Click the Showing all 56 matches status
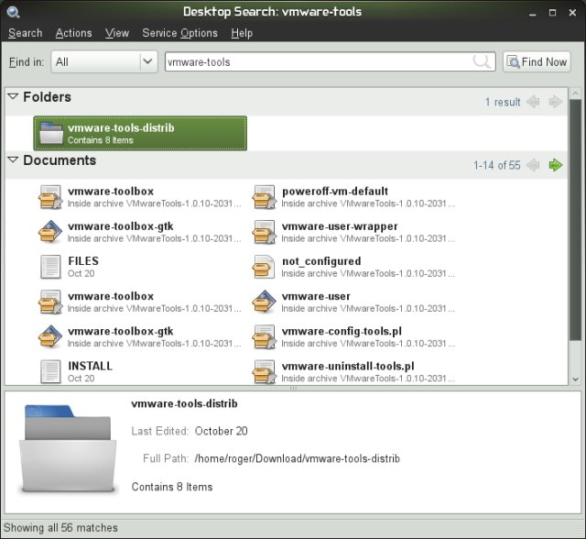This screenshot has width=586, height=539. 60,528
